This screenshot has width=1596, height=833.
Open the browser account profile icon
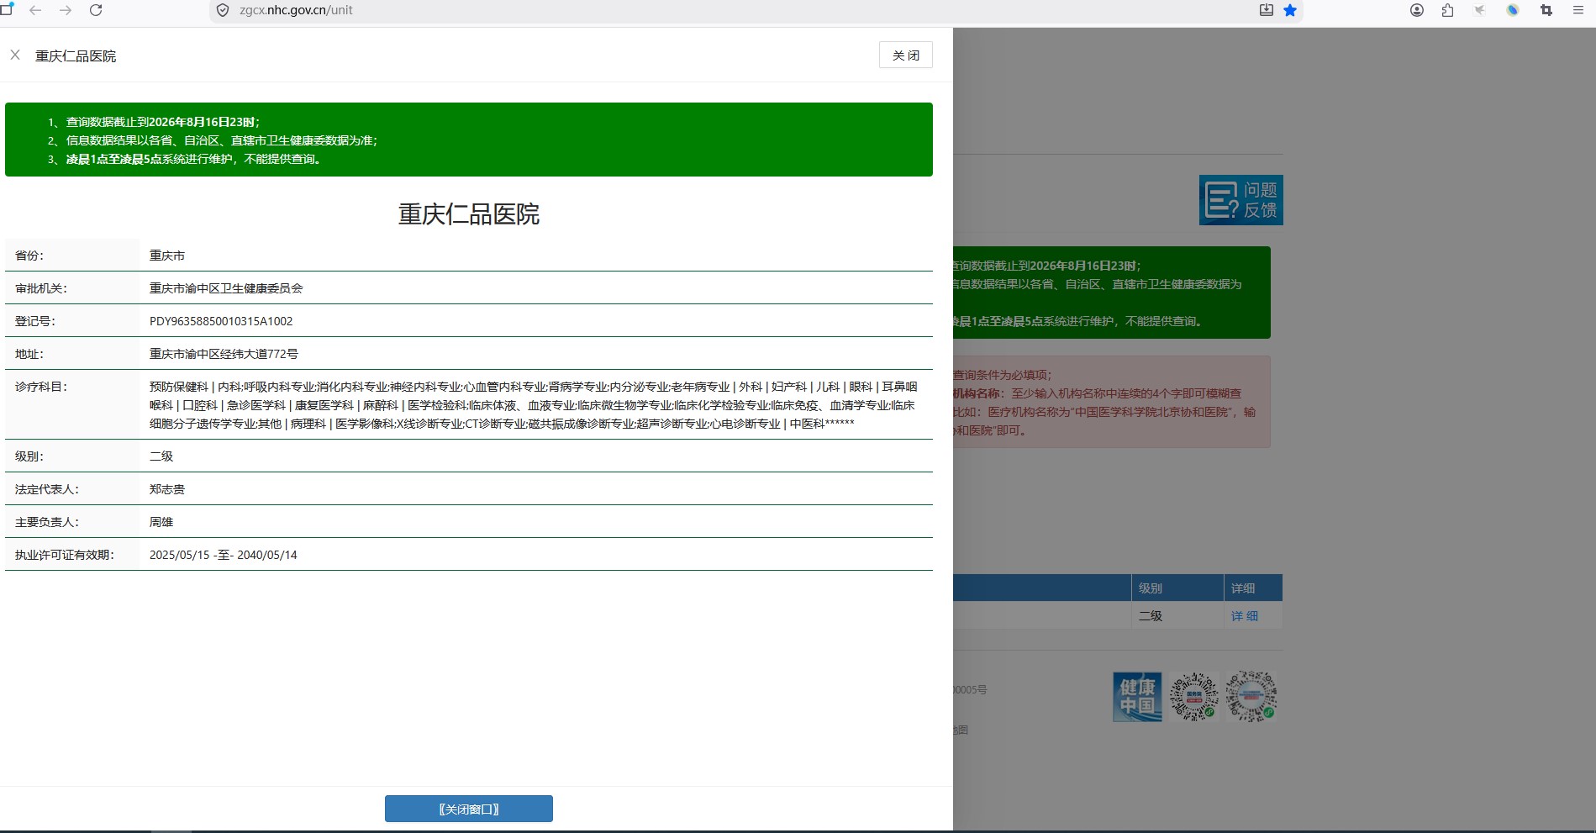coord(1417,10)
